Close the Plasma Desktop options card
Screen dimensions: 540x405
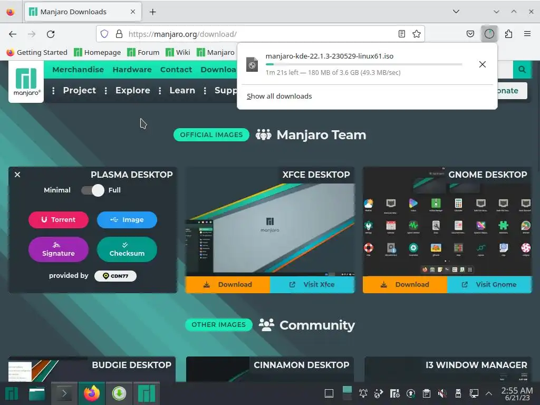(17, 175)
